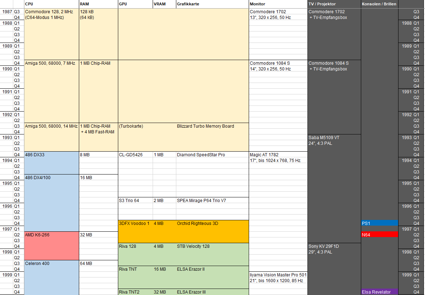Click the 3DFX Voodoo 1 cell
425x295 pixels.
coord(135,223)
